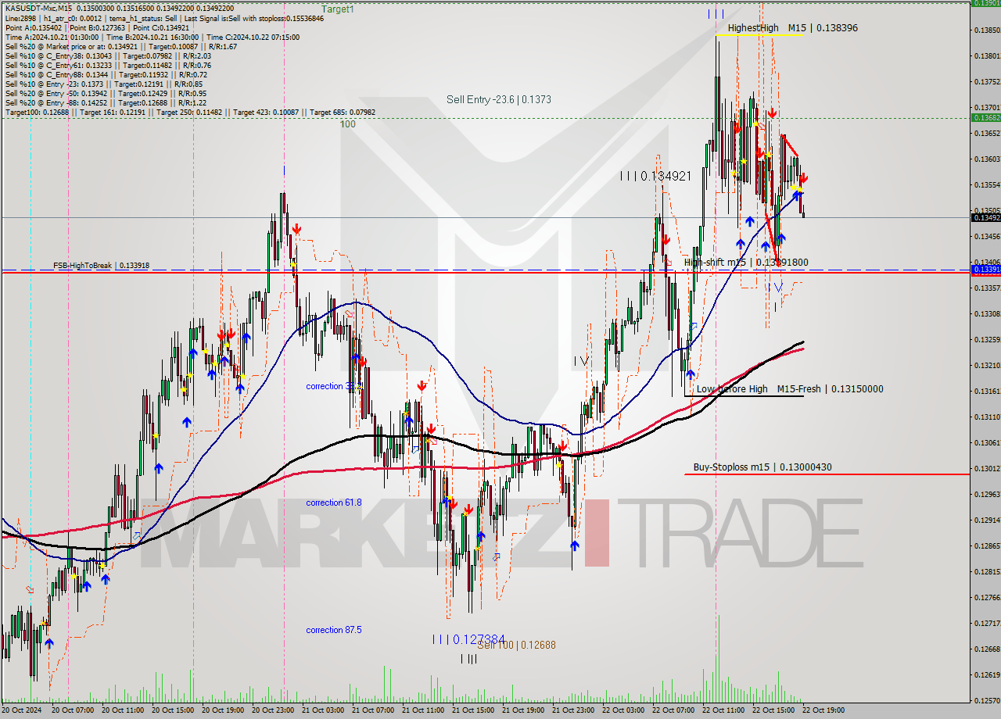Click the green 0.13682 price tag on axis

985,117
